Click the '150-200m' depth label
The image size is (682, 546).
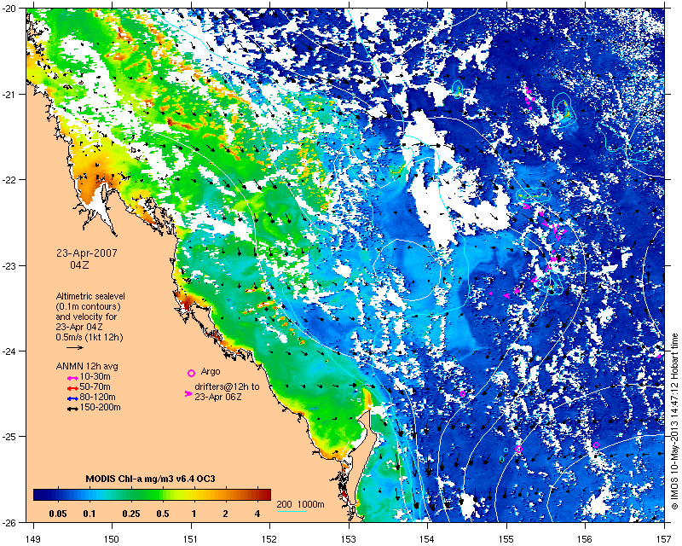click(100, 408)
